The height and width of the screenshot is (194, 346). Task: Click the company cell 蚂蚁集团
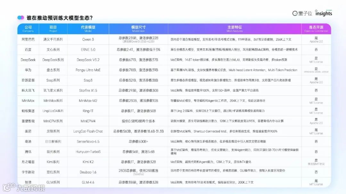[28, 111]
